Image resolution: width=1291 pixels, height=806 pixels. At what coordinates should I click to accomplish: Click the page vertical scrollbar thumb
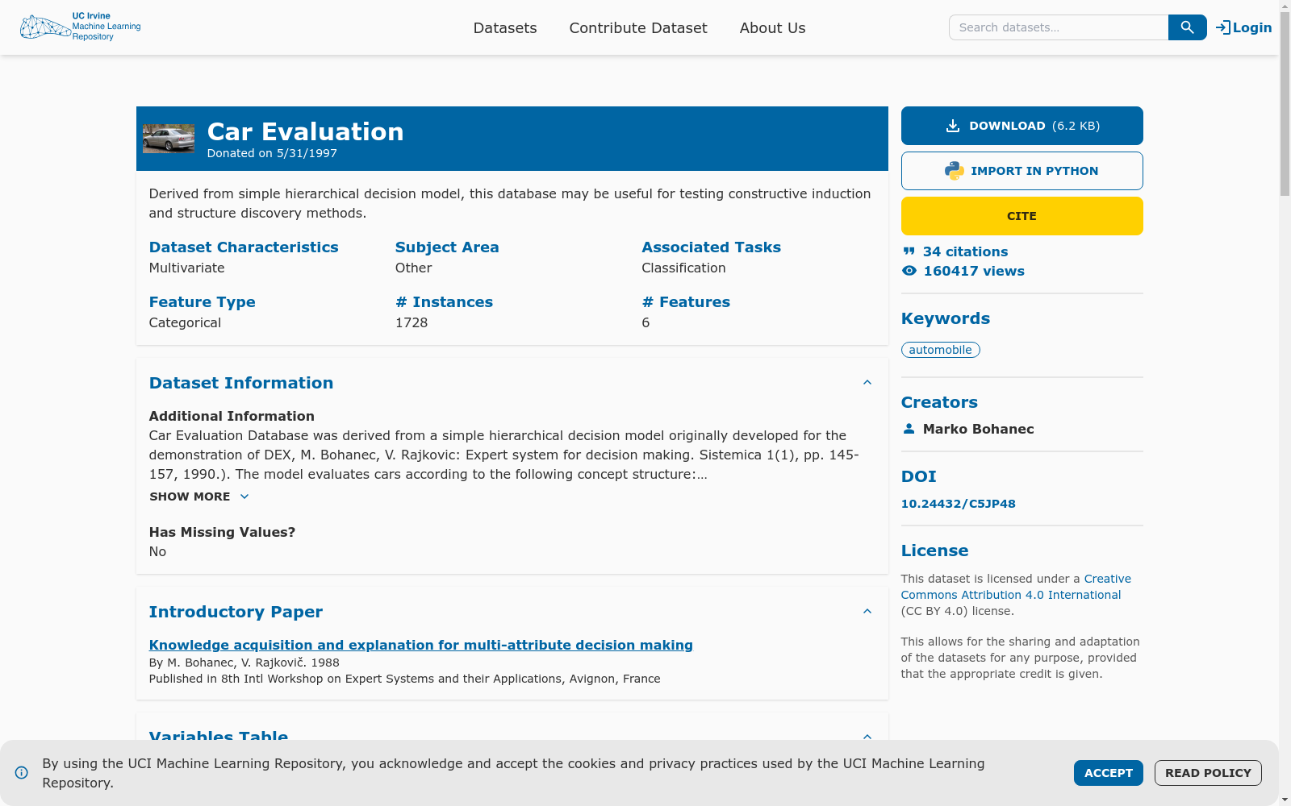pos(1285,105)
